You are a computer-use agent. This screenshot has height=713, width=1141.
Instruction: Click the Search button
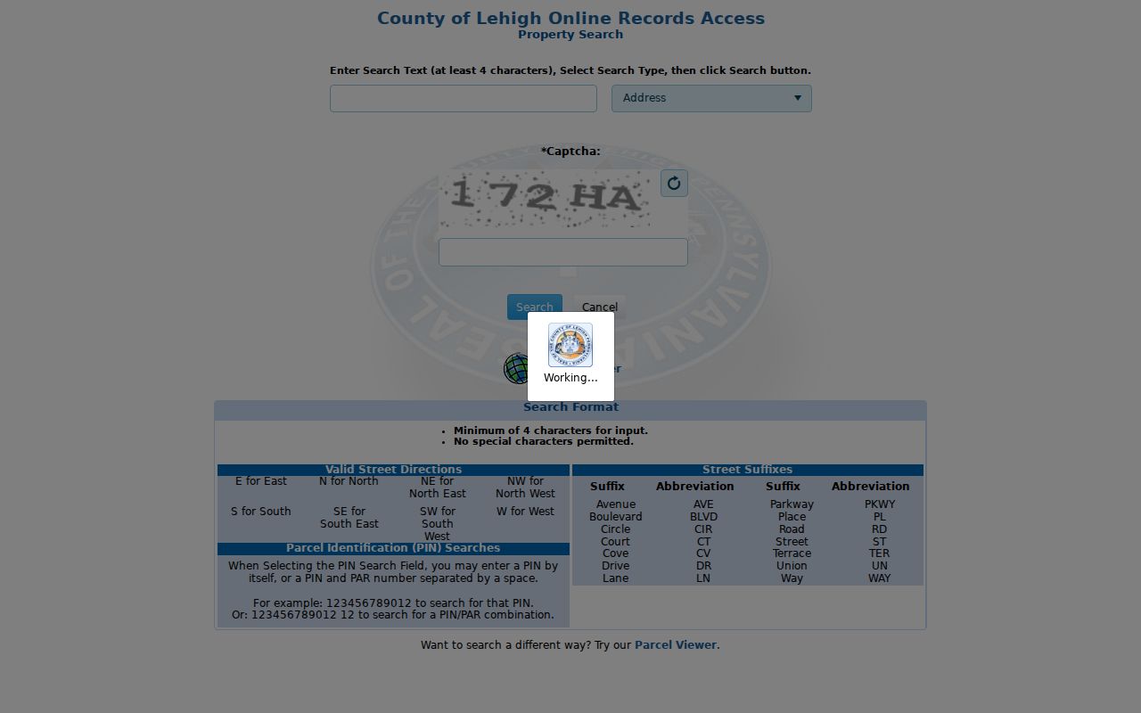click(x=535, y=307)
